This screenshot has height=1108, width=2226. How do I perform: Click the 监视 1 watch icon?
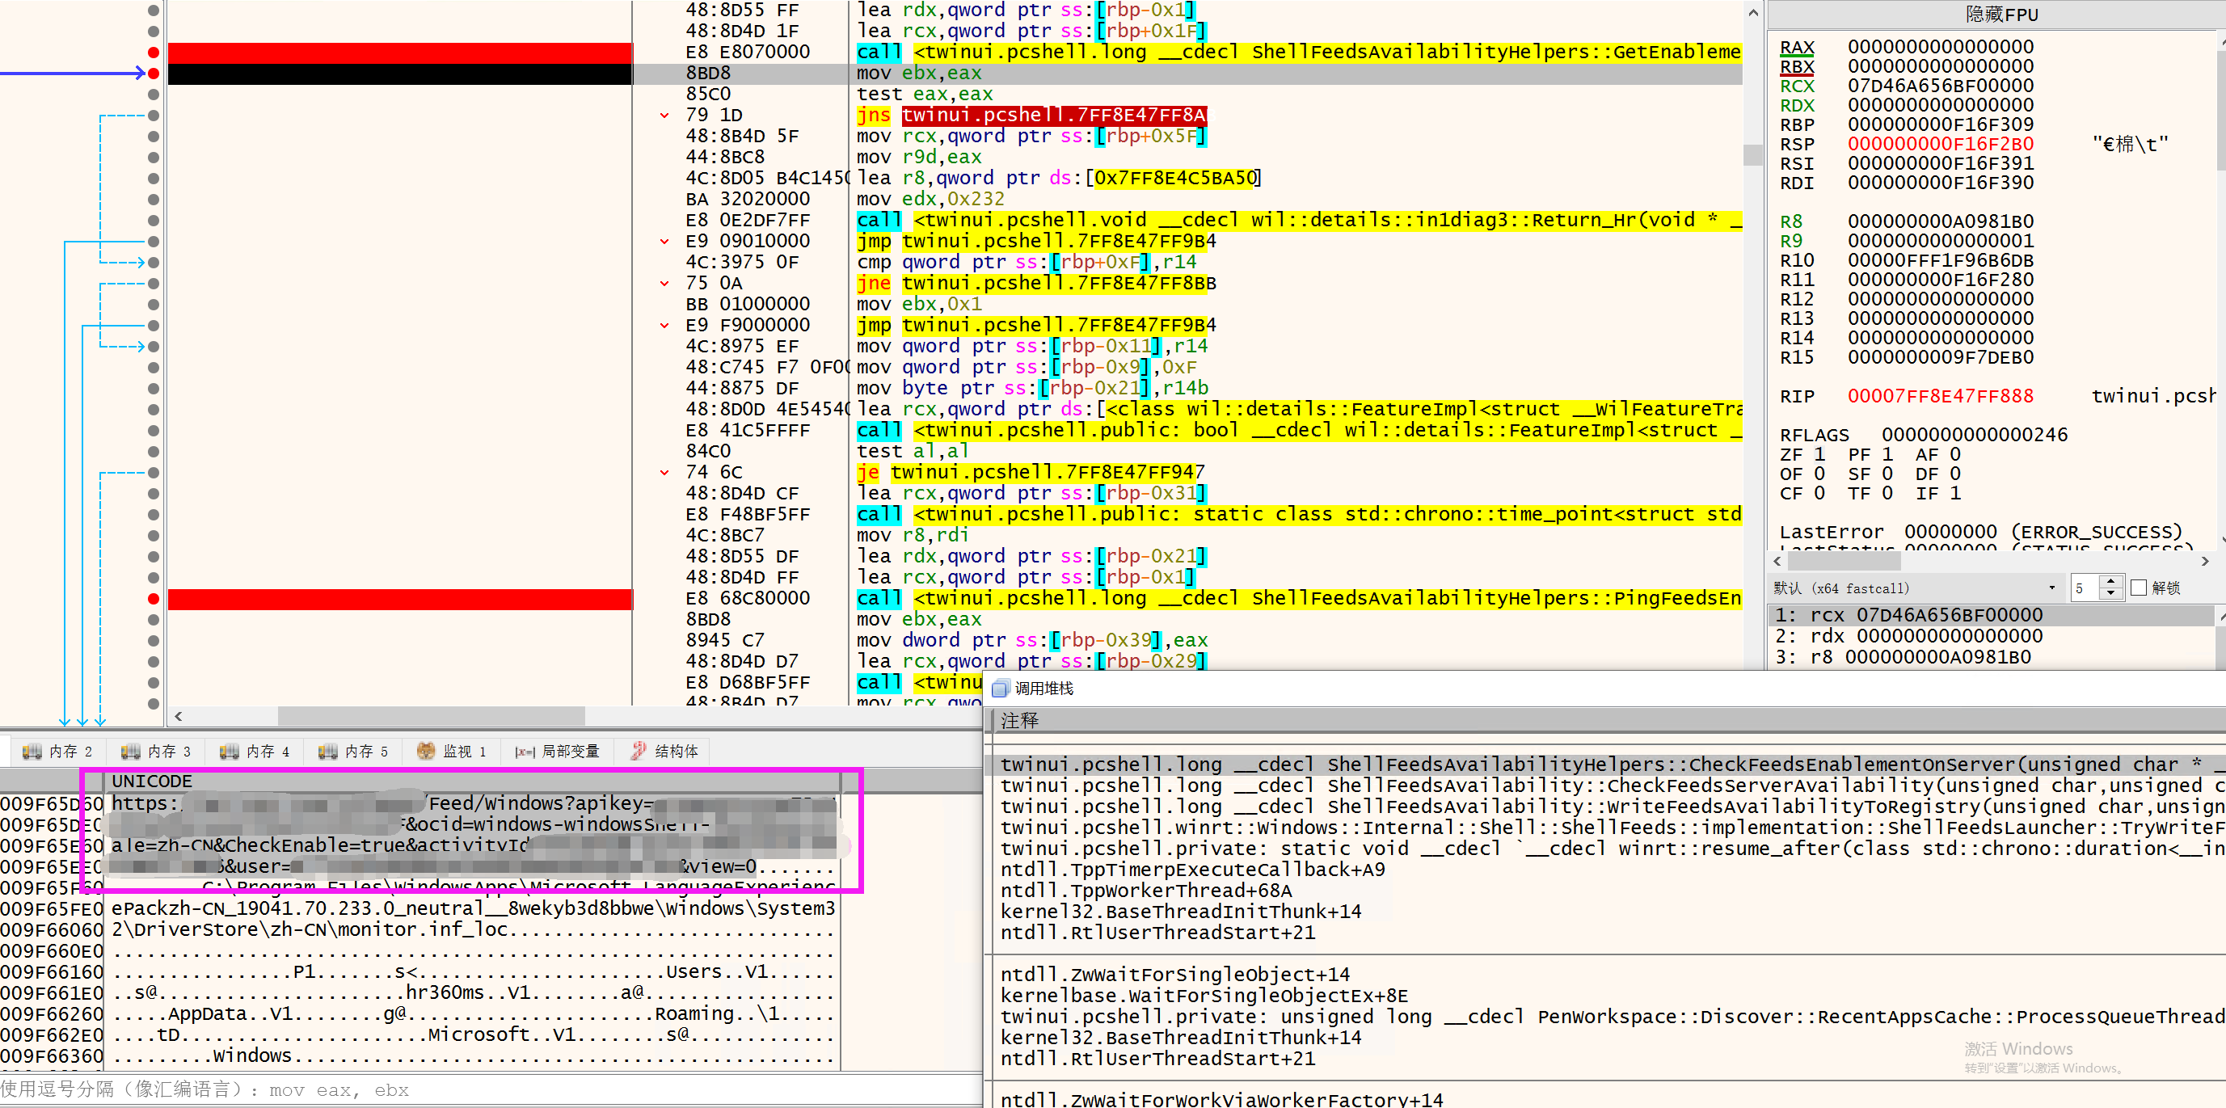click(426, 751)
